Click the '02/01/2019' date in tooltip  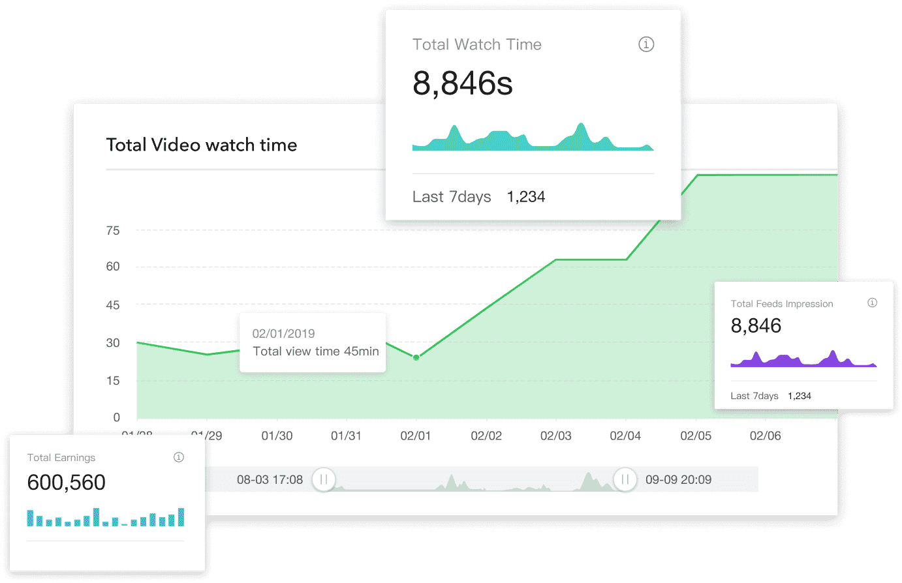[284, 334]
